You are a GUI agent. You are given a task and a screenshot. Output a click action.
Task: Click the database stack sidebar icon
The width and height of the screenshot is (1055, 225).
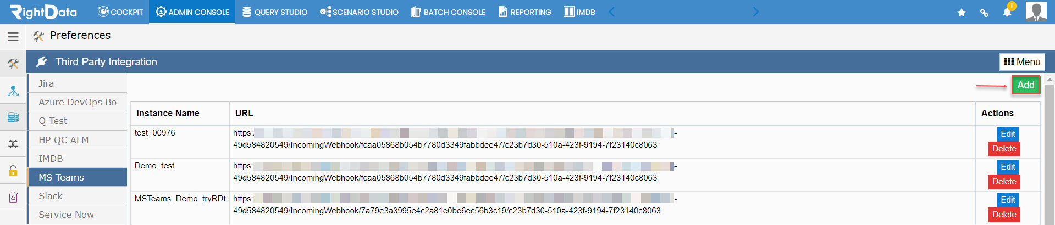13,117
